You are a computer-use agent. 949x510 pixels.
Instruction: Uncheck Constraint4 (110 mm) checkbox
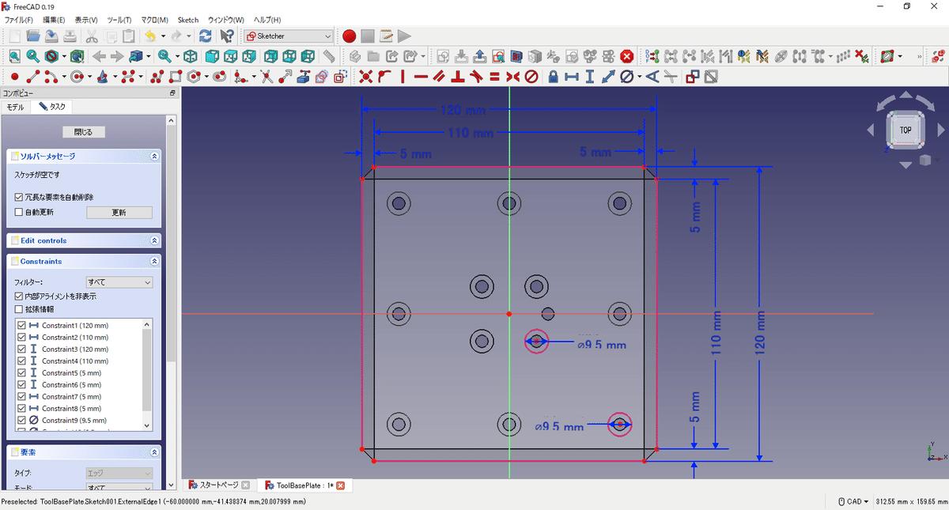22,361
